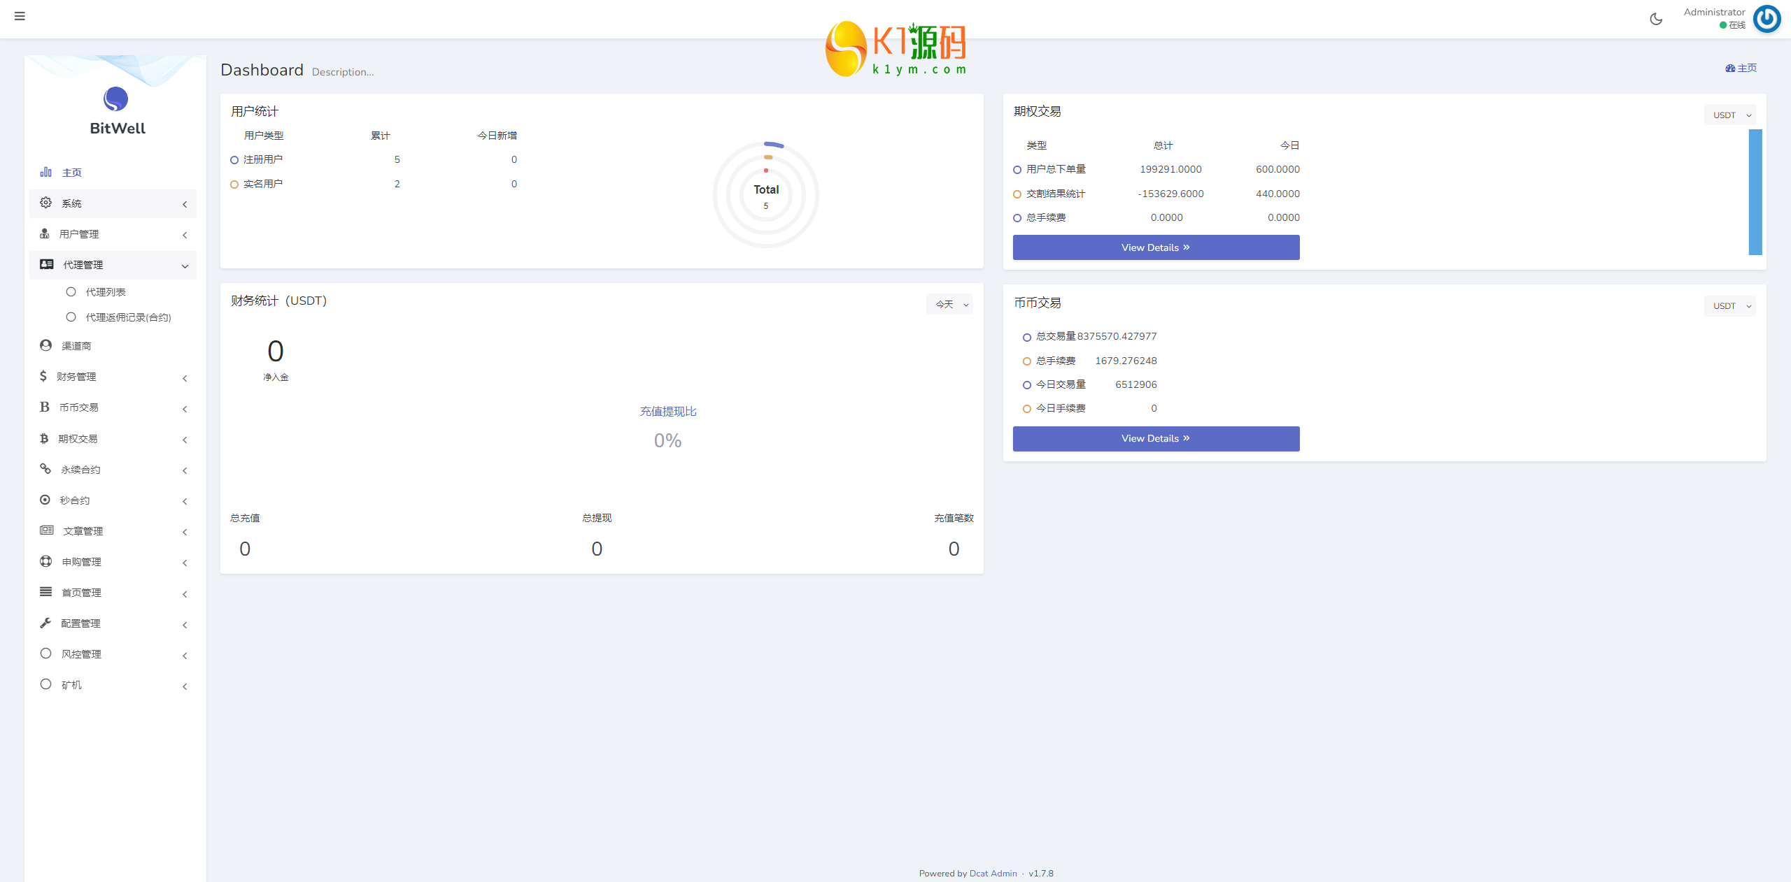Select 代理返佣记录(合约) submenu item
Screen dimensions: 1791x882
point(128,317)
